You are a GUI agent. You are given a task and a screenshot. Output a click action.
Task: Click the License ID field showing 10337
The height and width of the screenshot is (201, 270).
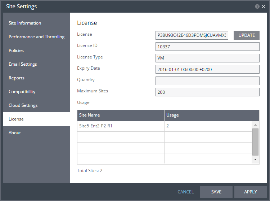[207, 47]
